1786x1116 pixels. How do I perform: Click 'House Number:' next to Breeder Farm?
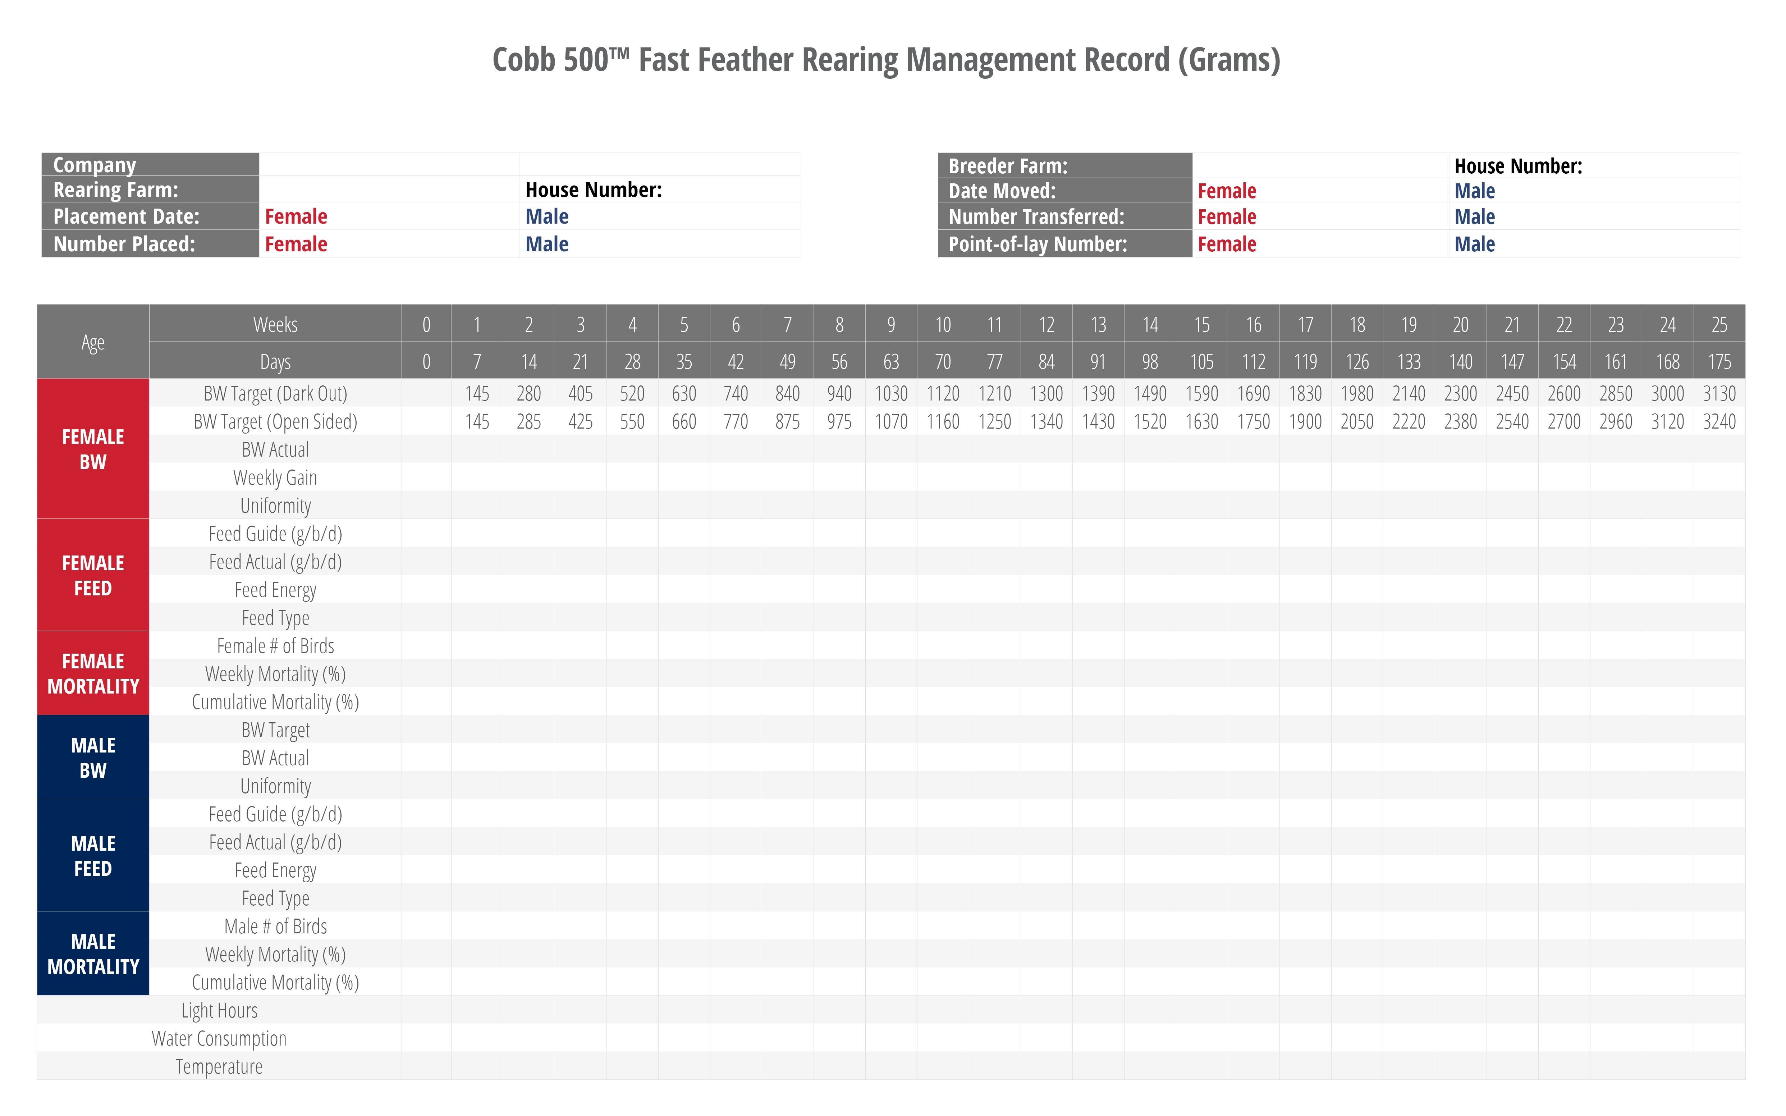coord(1518,166)
